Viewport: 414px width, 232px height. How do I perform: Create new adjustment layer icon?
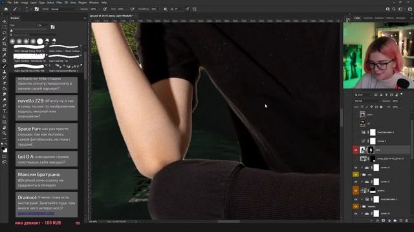(x=389, y=220)
